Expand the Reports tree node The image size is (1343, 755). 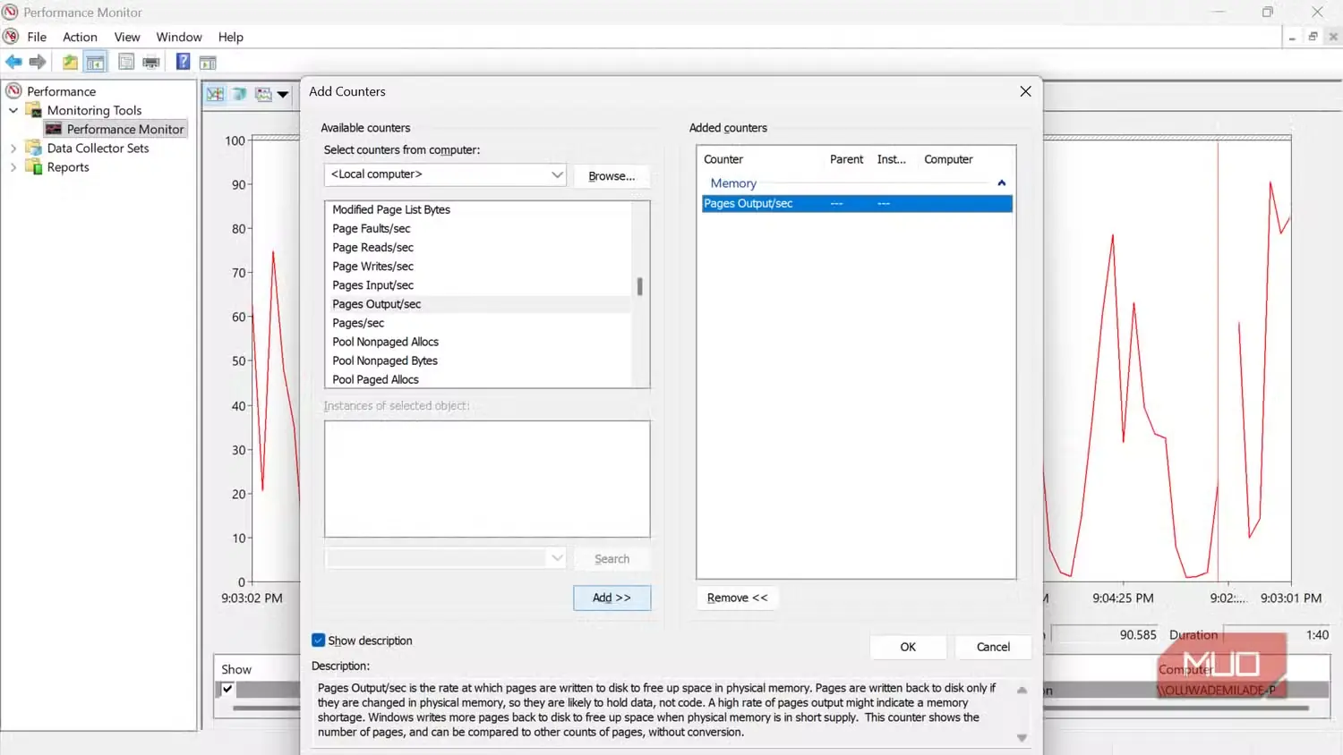(x=13, y=166)
